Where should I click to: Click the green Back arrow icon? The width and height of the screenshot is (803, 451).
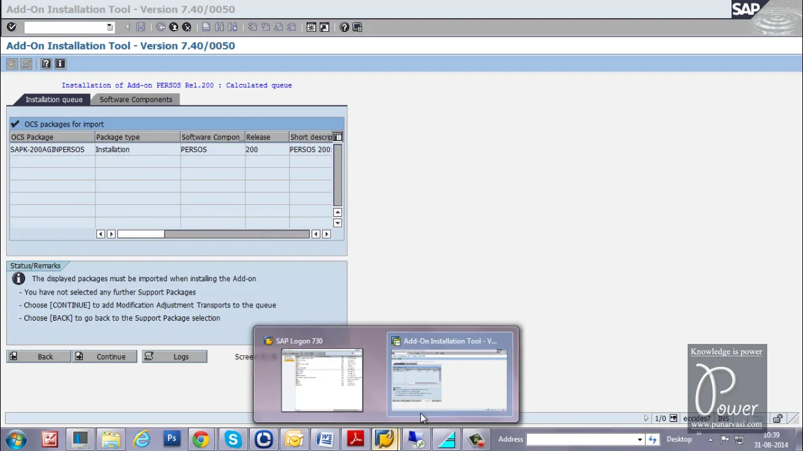[x=161, y=27]
